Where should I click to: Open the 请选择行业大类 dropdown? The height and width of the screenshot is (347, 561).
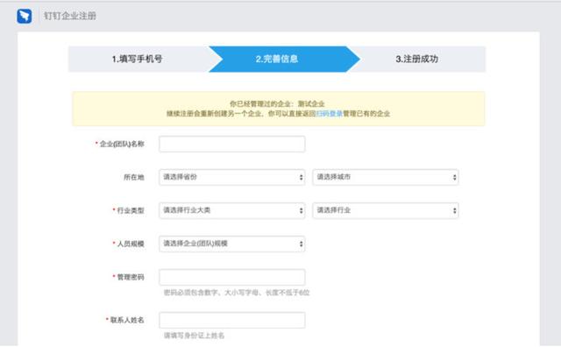(x=231, y=210)
